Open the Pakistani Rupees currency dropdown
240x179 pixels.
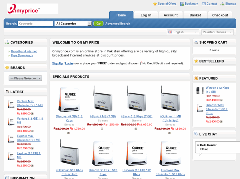point(217,32)
